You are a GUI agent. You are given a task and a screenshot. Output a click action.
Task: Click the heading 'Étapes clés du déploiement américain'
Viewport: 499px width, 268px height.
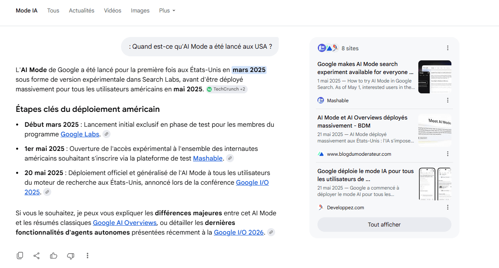coord(88,109)
